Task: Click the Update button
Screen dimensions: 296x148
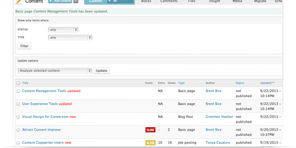Action: (x=101, y=71)
